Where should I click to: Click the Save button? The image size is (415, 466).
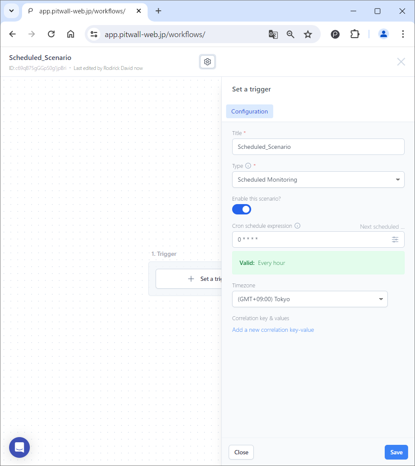(x=396, y=452)
